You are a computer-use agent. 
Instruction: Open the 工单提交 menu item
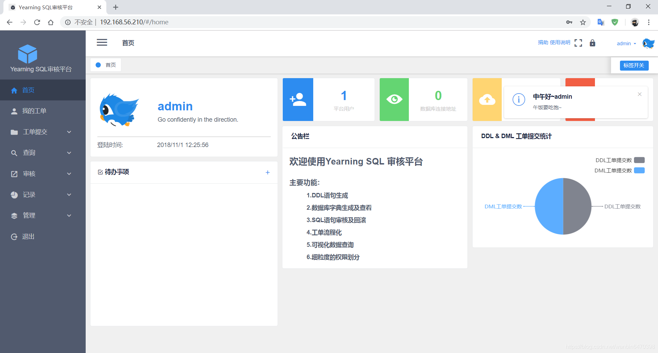pos(43,132)
